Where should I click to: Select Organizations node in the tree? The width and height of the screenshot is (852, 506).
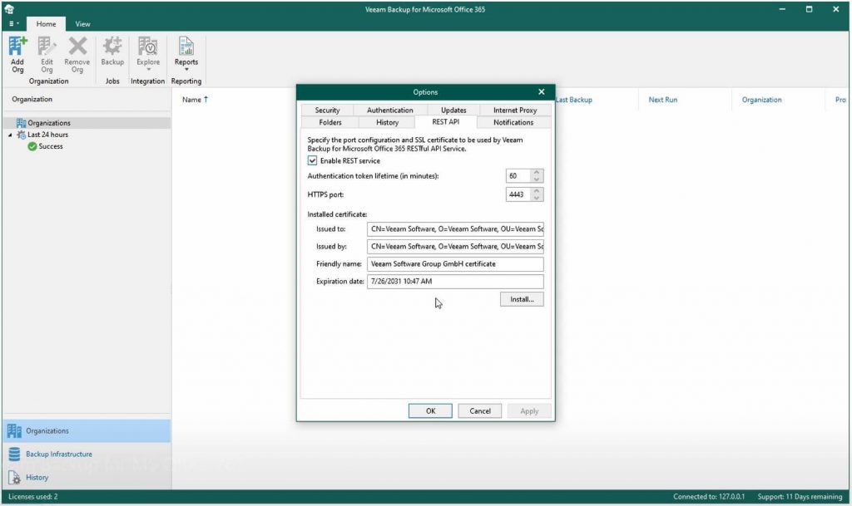tap(87, 123)
